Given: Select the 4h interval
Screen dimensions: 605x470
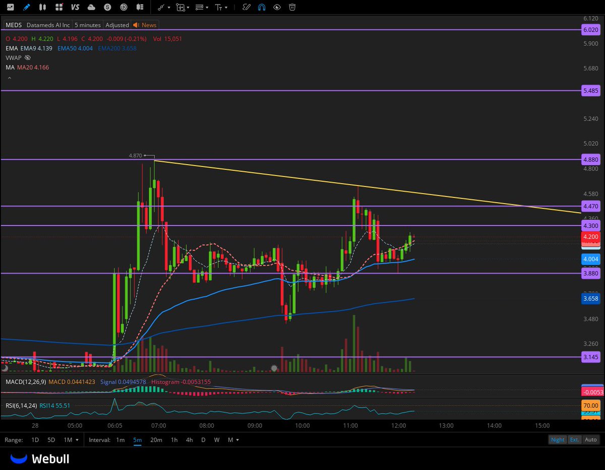Looking at the screenshot, I should point(189,440).
